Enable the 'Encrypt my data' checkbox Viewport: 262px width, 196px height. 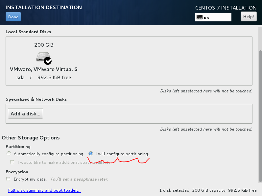click(x=8, y=179)
